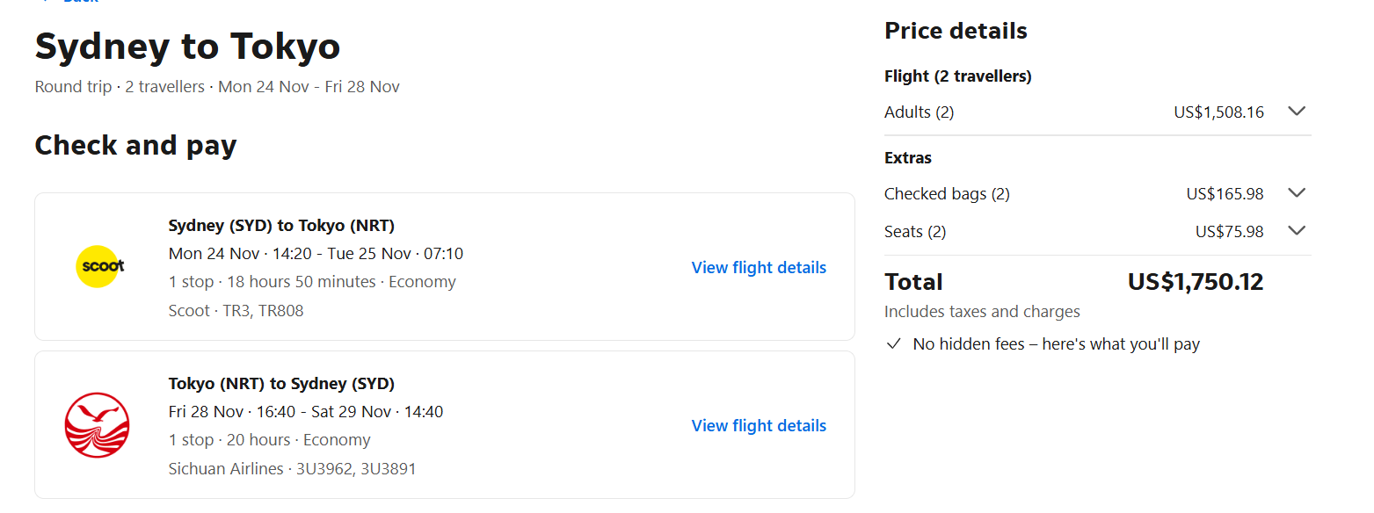Image resolution: width=1374 pixels, height=513 pixels.
Task: Click the US$165.98 checked bags price
Action: click(1225, 194)
